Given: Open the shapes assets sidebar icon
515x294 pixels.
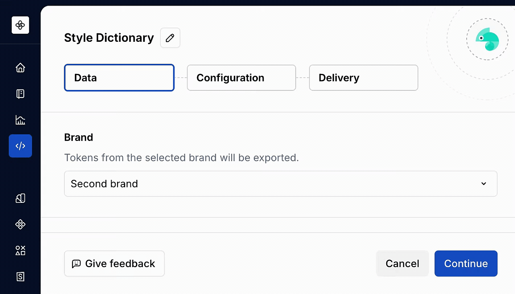Looking at the screenshot, I should 20,251.
